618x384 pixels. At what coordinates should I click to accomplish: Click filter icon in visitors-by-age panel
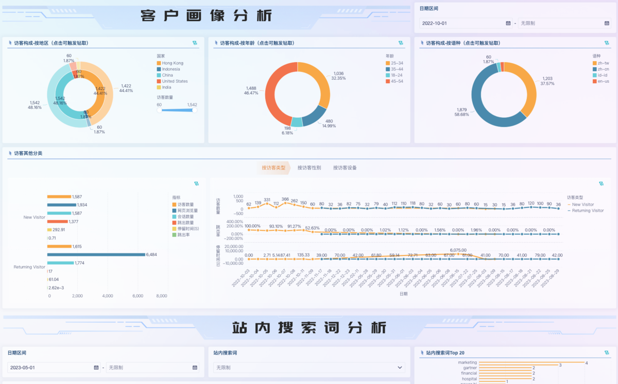click(400, 43)
